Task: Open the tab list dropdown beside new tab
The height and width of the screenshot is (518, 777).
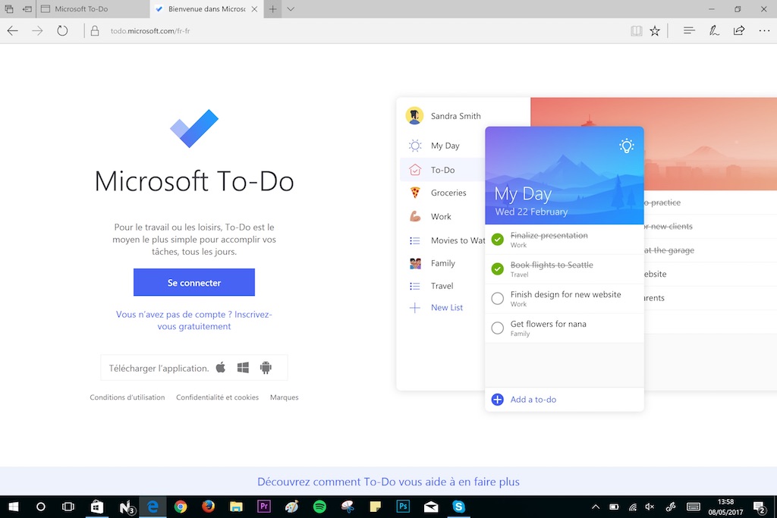Action: click(289, 9)
